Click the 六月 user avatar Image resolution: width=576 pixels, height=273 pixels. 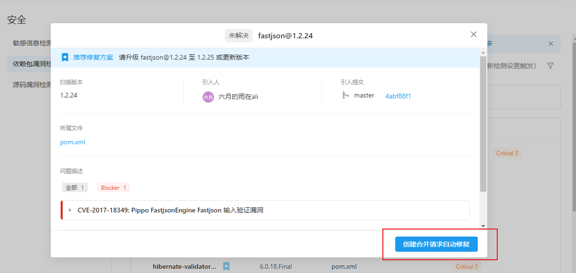(x=208, y=97)
